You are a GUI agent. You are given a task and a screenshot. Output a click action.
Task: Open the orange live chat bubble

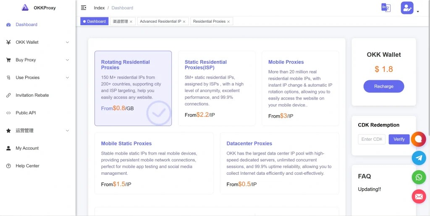click(x=419, y=139)
